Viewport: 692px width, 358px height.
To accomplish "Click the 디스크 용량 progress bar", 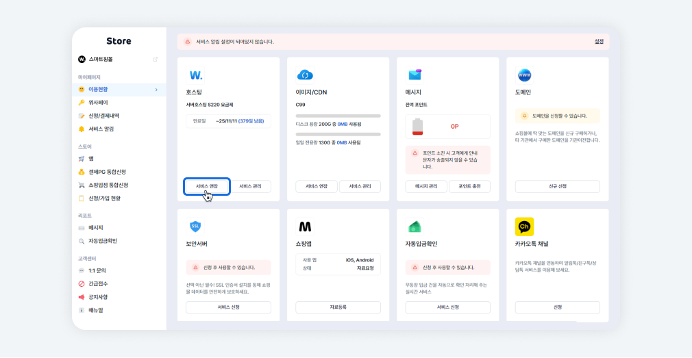I will (338, 116).
